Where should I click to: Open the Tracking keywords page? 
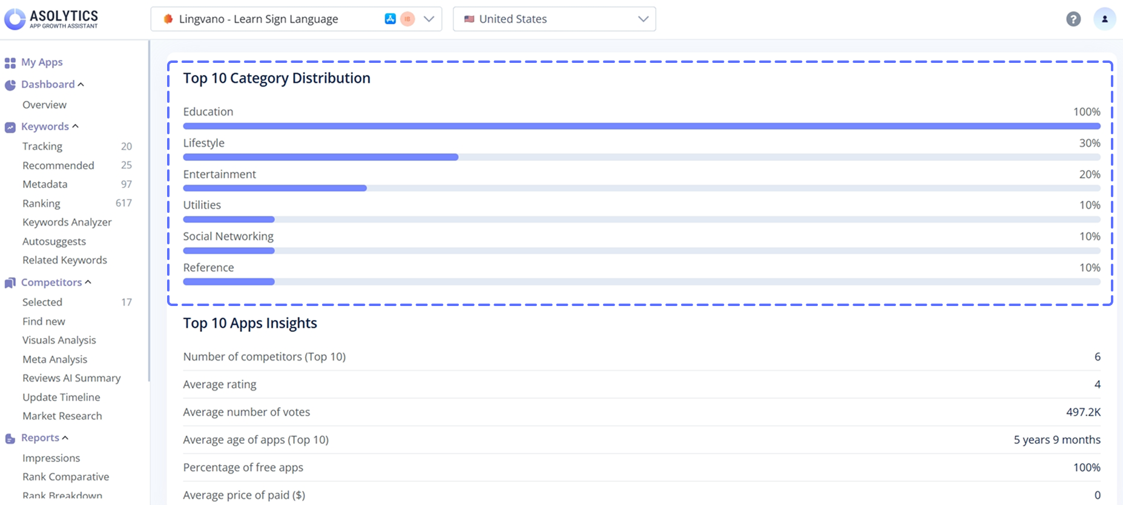click(x=42, y=146)
